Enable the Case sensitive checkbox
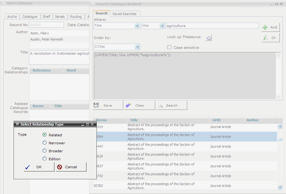 pos(169,47)
